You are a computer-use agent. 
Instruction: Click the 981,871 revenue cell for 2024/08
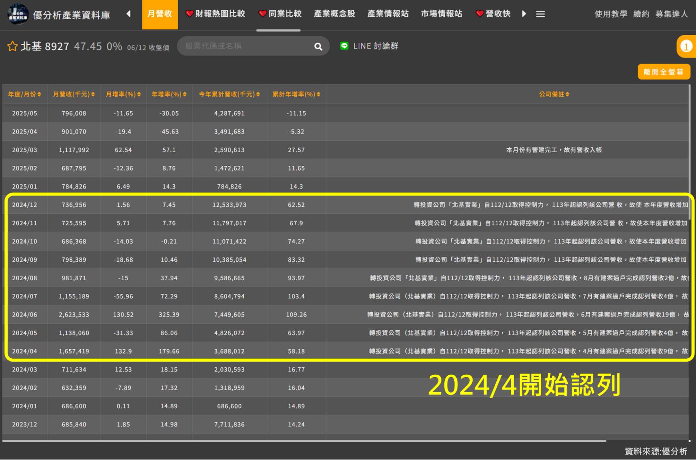(x=74, y=279)
